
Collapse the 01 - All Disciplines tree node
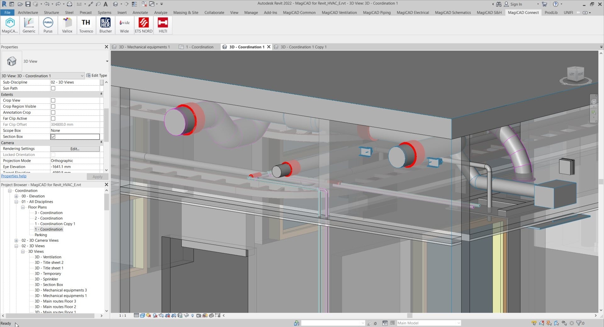click(x=16, y=202)
